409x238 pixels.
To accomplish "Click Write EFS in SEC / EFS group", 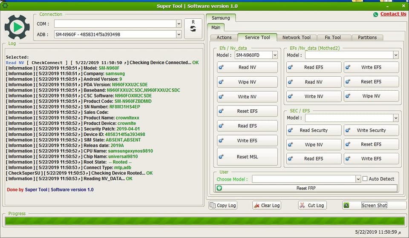I will (371, 158).
